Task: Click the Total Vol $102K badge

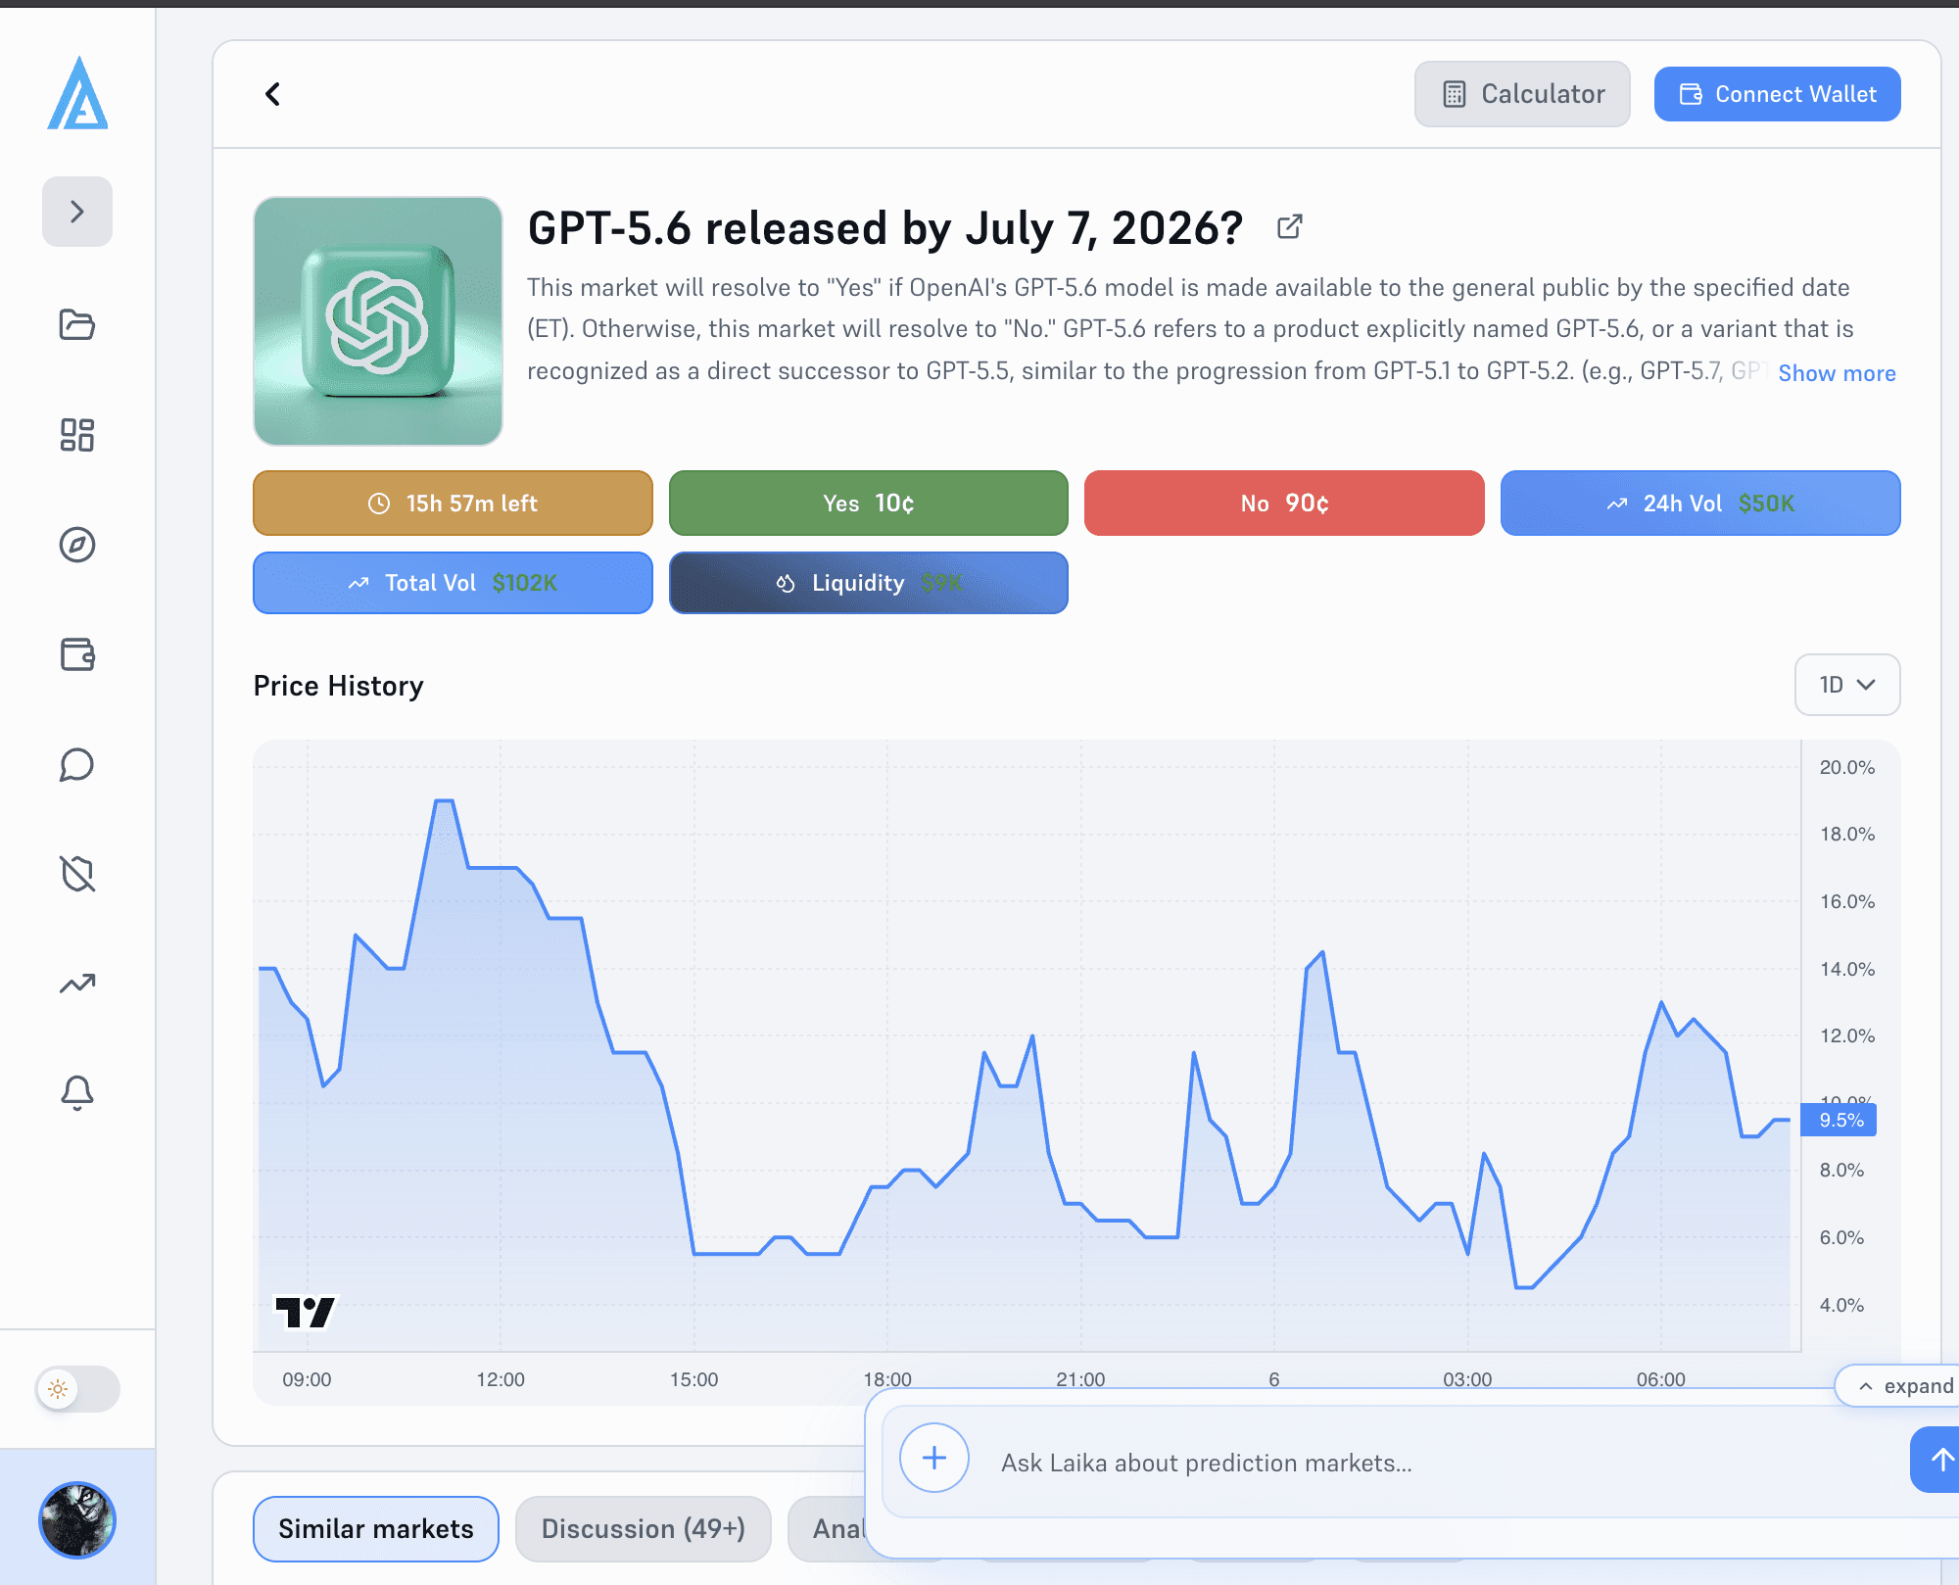Action: click(x=453, y=583)
